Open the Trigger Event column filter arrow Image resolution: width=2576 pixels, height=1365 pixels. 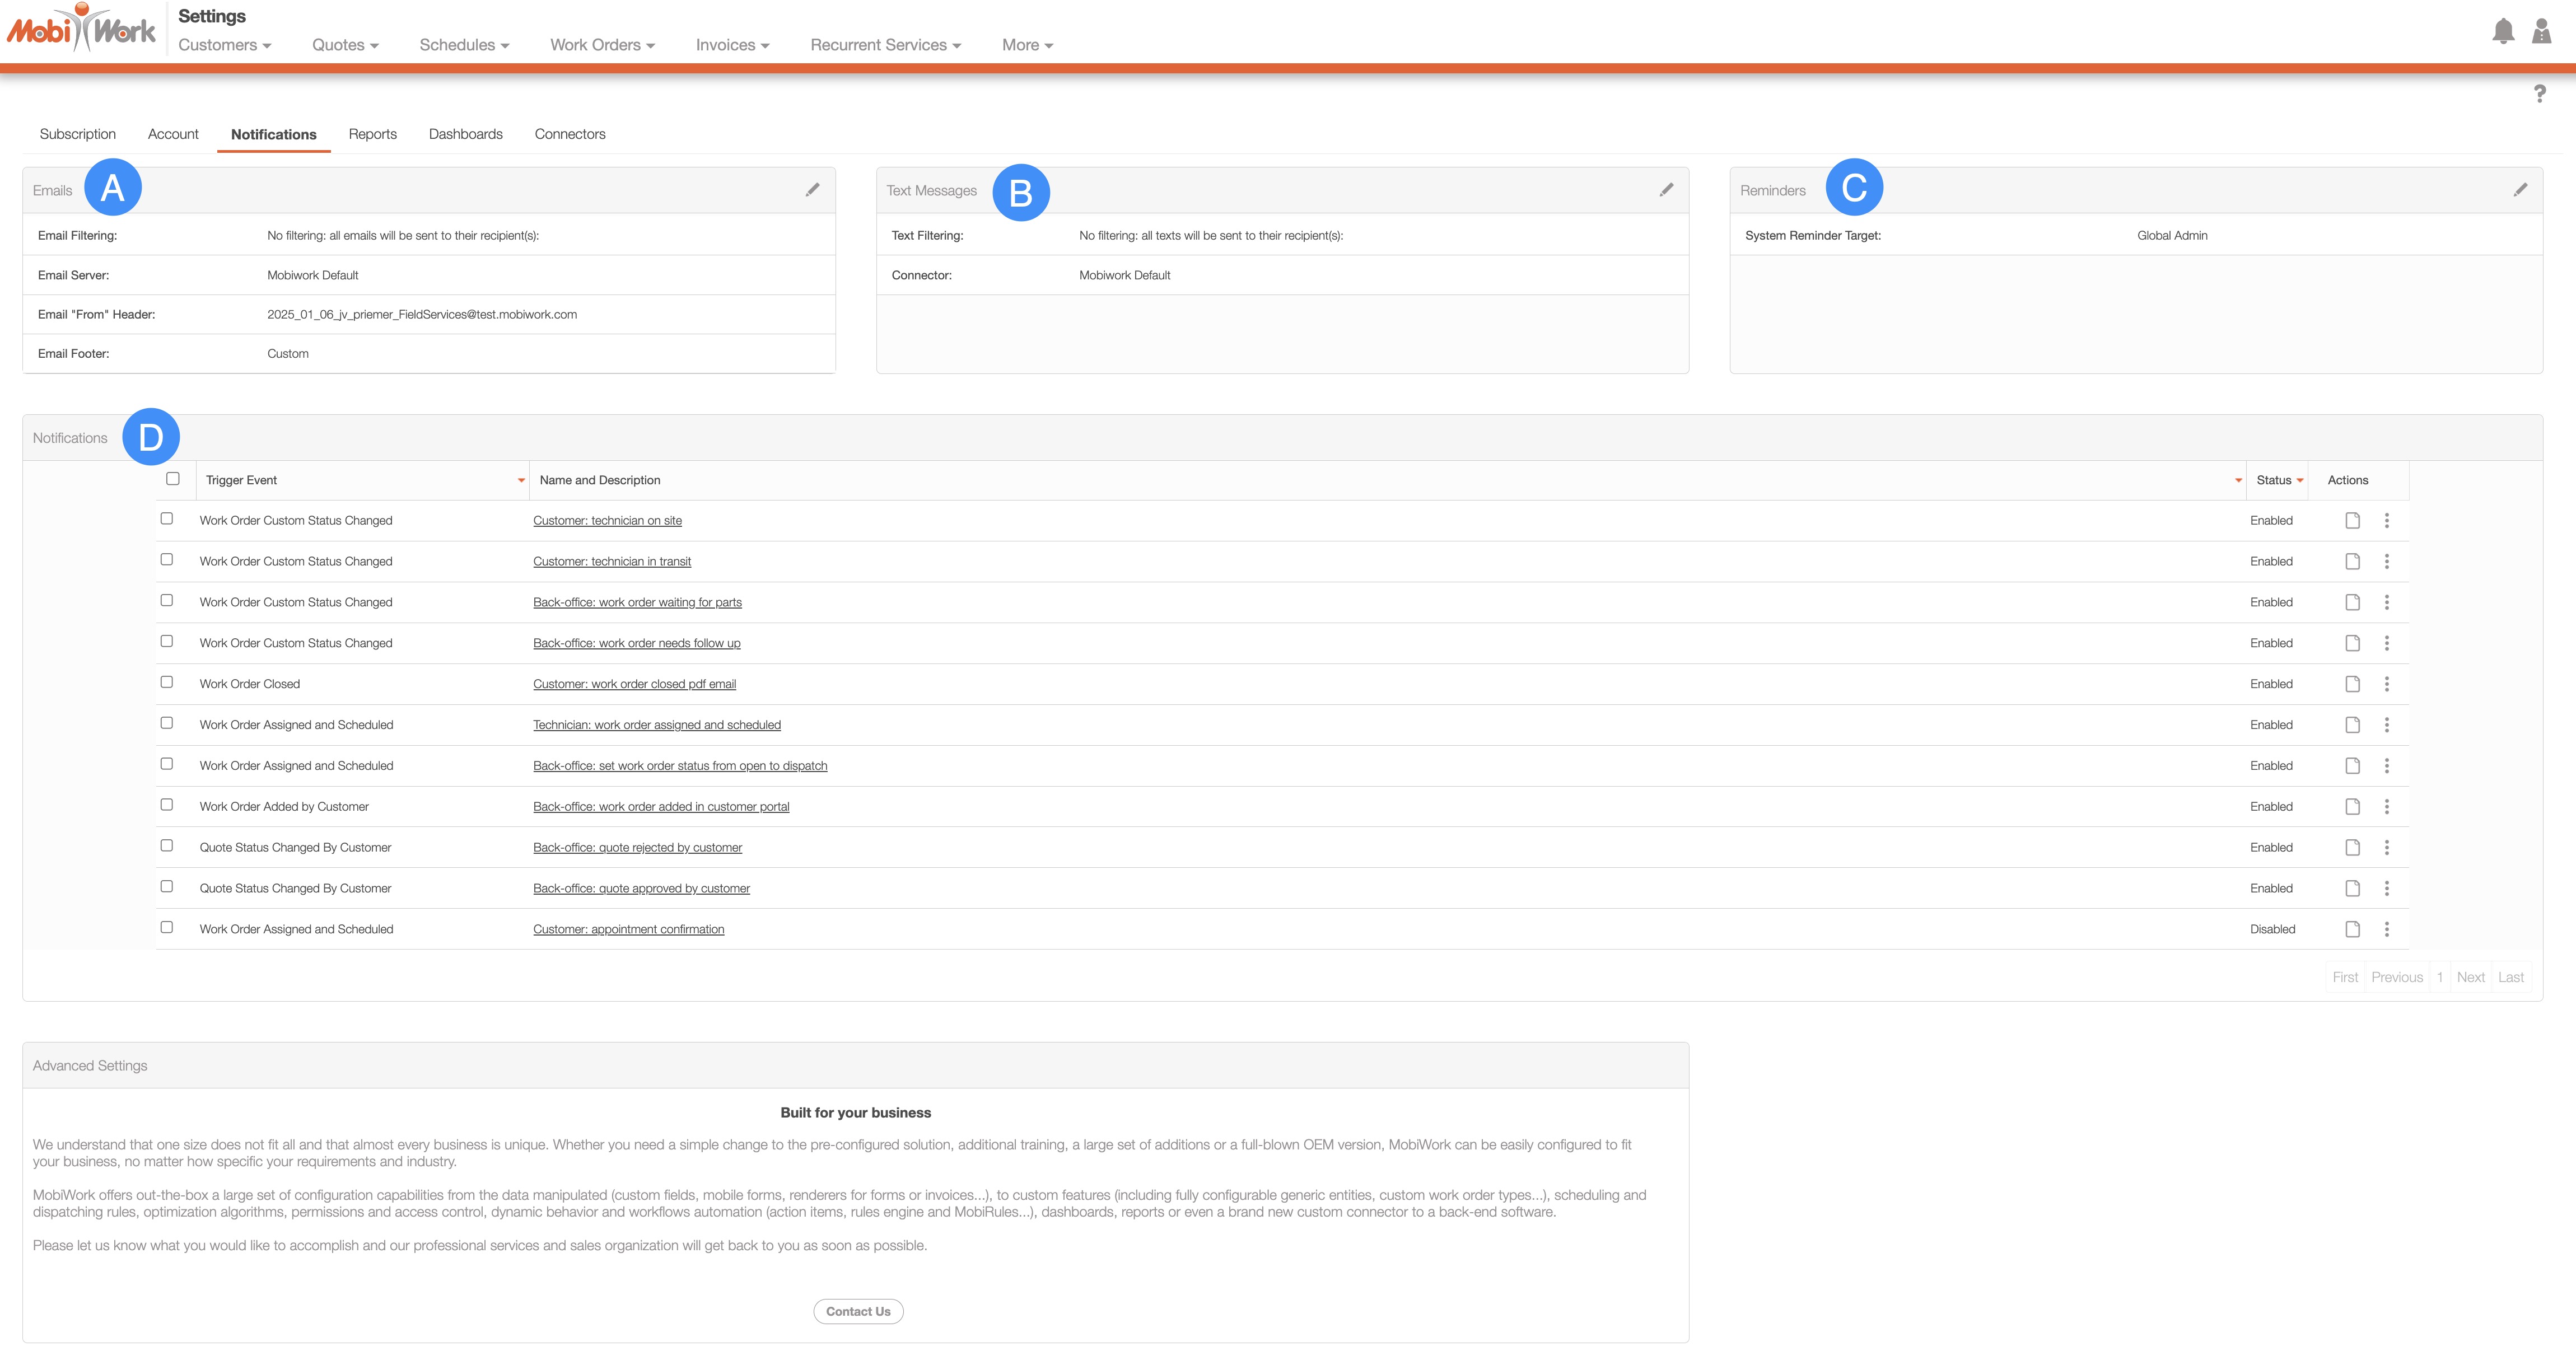click(521, 481)
